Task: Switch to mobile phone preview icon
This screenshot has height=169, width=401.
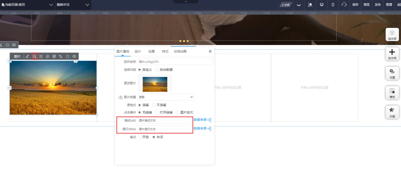Action: click(333, 5)
